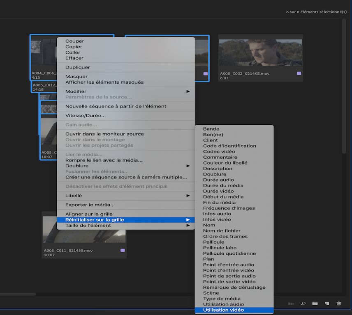Screen dimensions: 352x315
Task: Choose Pellicule quotidienne in submenu
Action: coord(234,253)
